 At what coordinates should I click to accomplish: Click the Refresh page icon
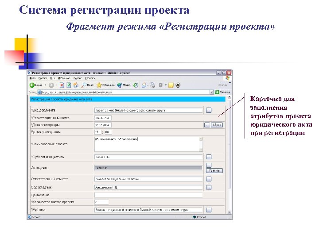[x=69, y=85]
